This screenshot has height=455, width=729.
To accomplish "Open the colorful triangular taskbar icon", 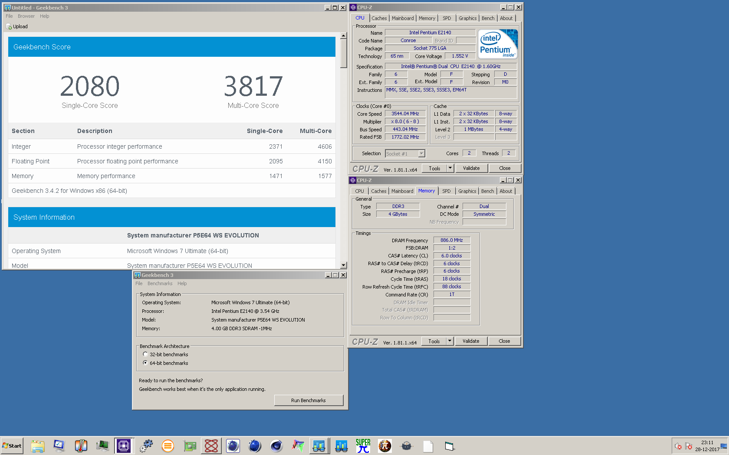I will pos(298,446).
